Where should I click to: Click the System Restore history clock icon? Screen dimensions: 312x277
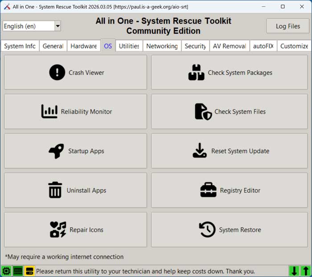click(207, 230)
